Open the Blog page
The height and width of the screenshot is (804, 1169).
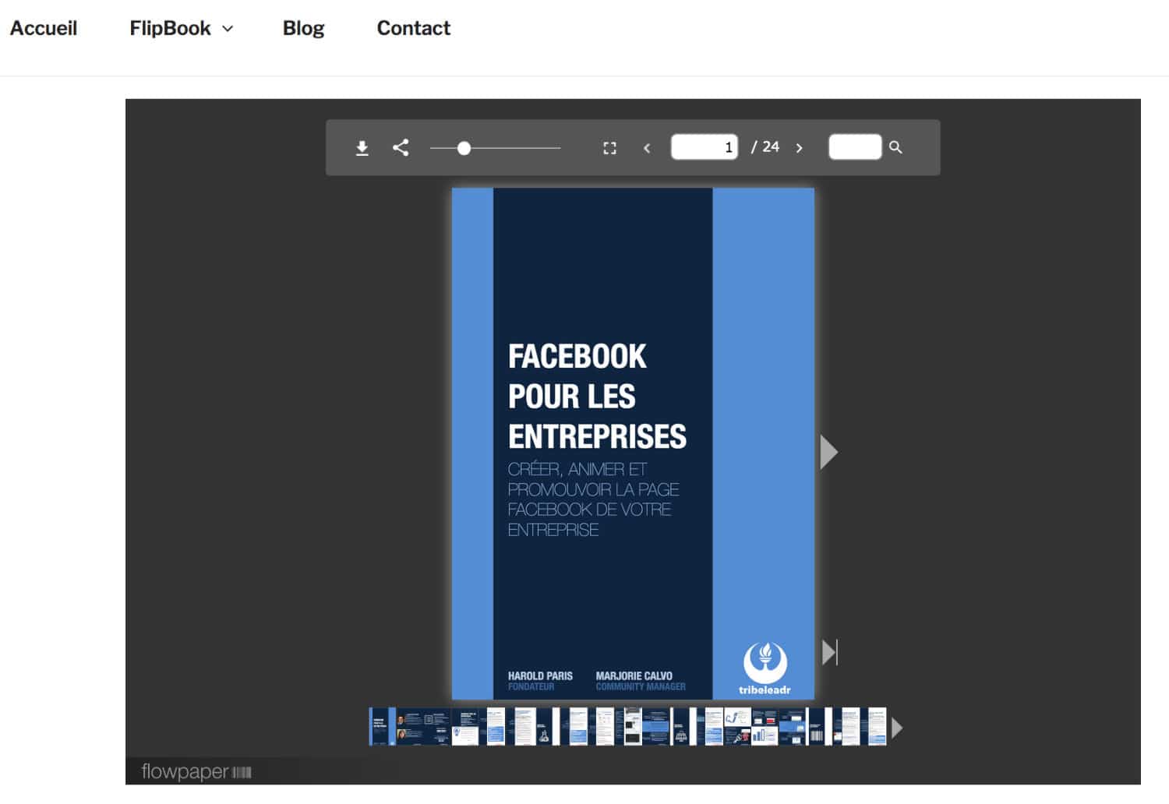(303, 28)
